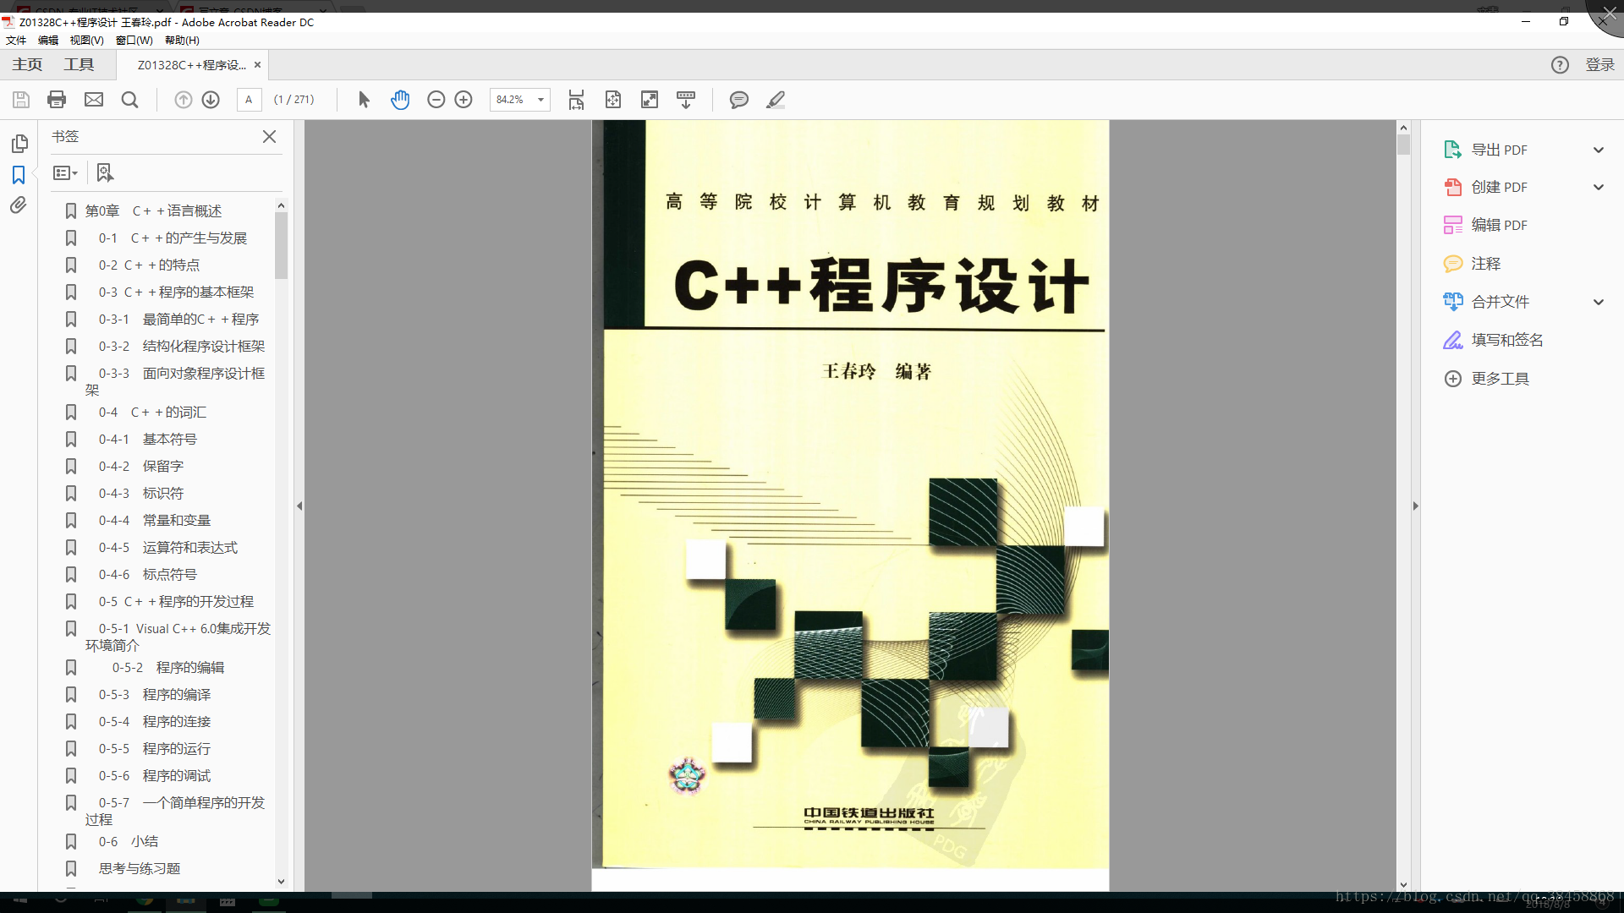Click the Fit width scrolling icon
This screenshot has width=1624, height=913.
click(576, 100)
